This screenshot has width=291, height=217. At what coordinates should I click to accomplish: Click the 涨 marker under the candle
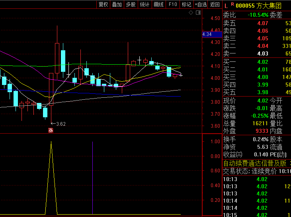pyautogui.click(x=51, y=130)
